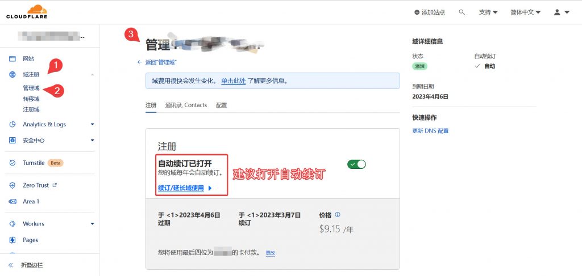Click the Zero Trust sidebar icon
Screen dimensions: 582x276
13,185
